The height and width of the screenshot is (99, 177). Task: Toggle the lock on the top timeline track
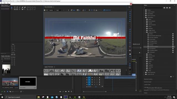point(87,78)
